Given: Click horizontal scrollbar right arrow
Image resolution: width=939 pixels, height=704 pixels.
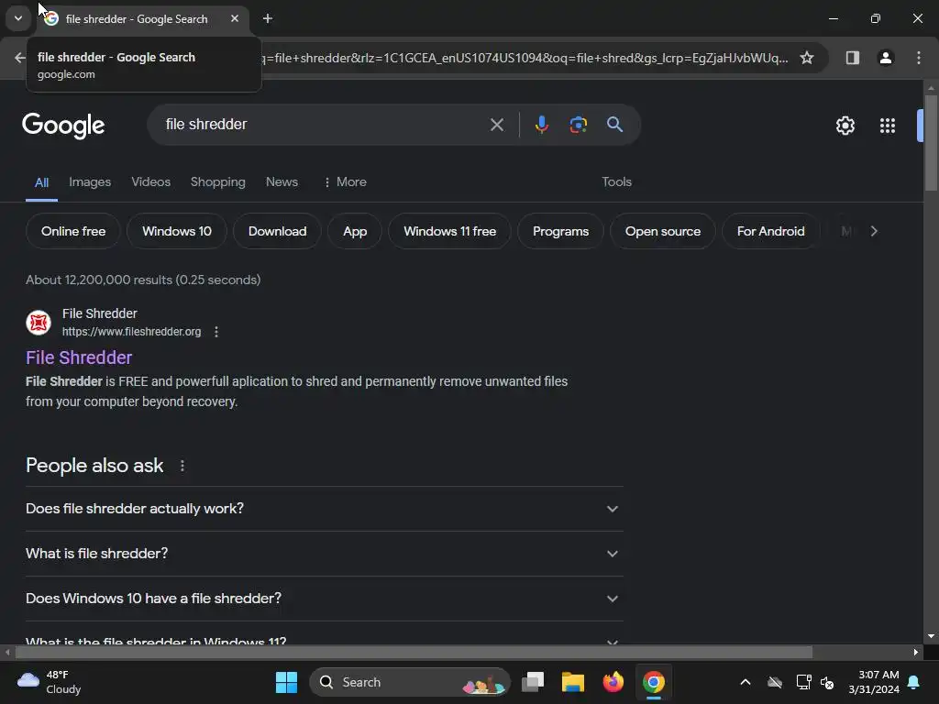Looking at the screenshot, I should [916, 652].
